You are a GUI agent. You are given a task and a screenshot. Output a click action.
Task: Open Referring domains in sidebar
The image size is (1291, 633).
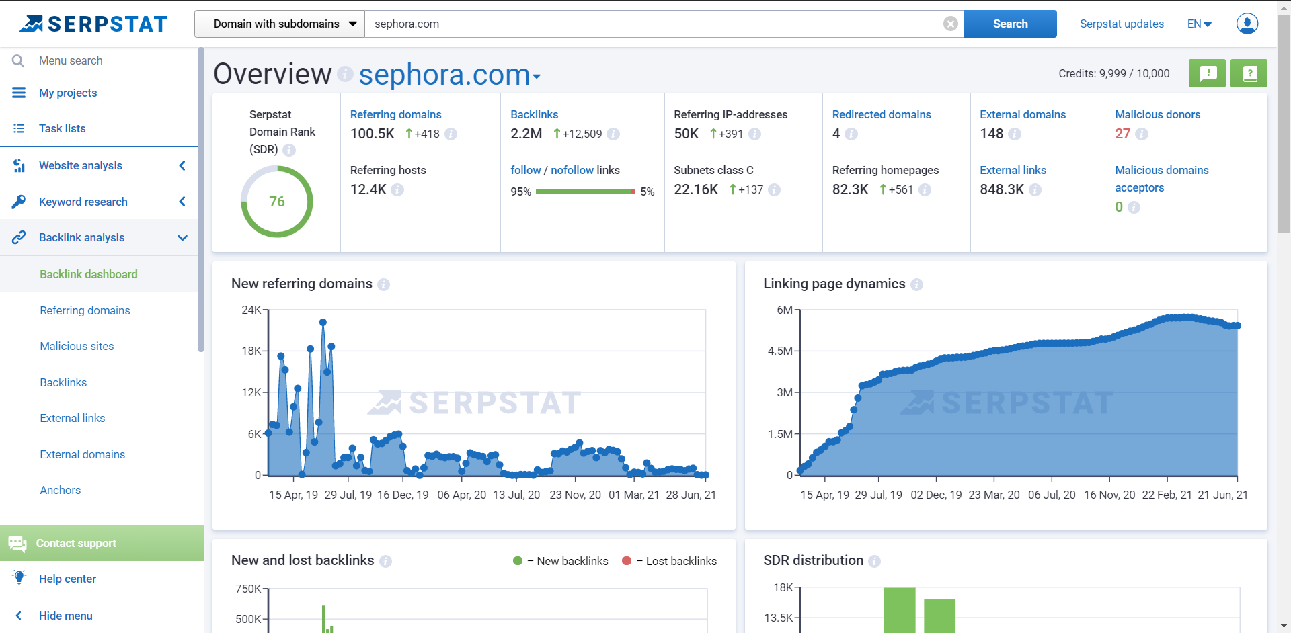point(85,310)
